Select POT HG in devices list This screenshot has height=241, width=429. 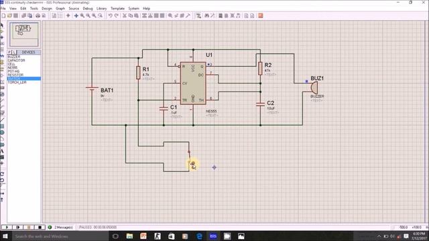[24, 71]
